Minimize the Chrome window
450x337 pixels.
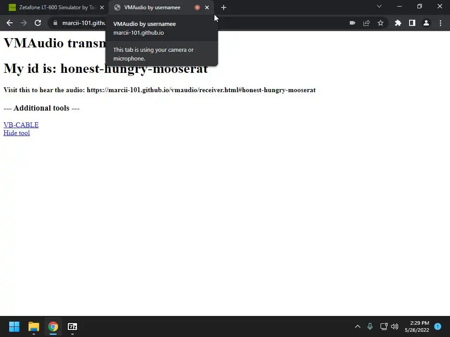tap(399, 6)
